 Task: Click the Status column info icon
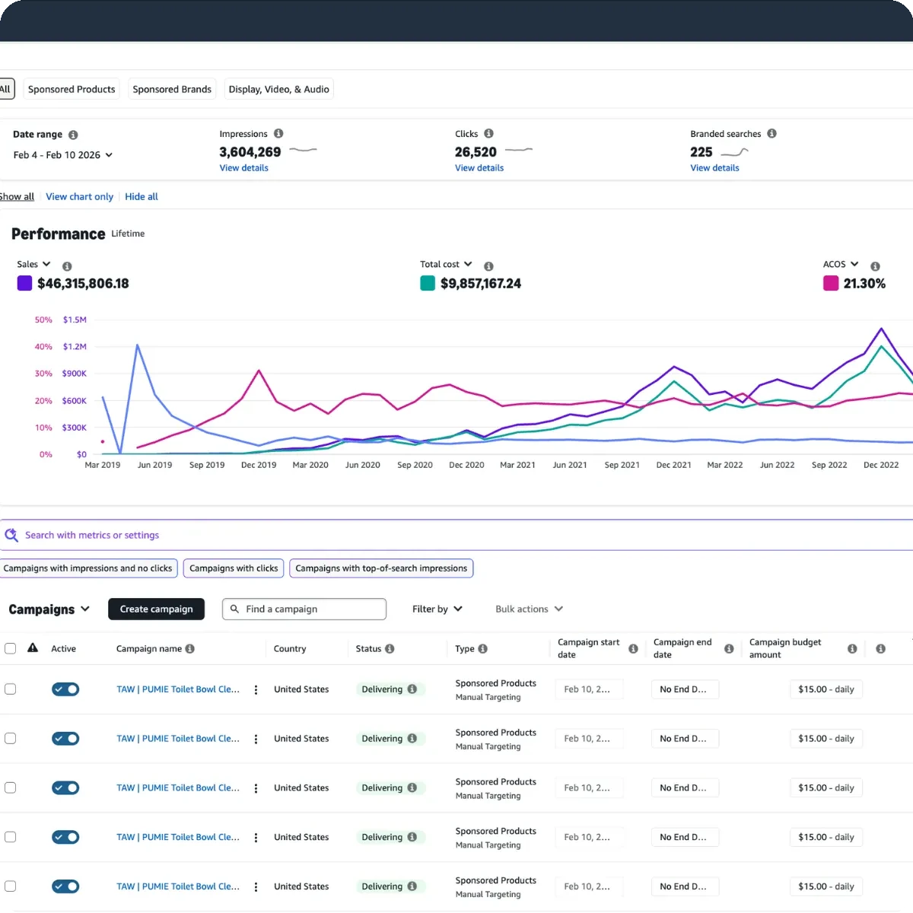click(390, 649)
